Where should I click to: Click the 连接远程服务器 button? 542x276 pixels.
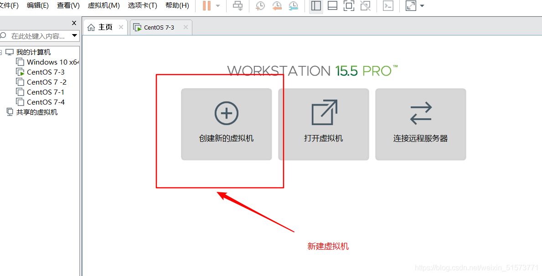[x=421, y=124]
